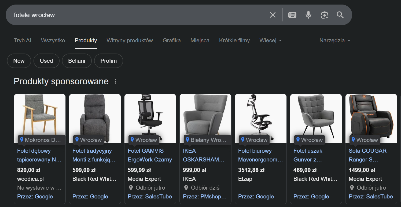Open the Fotel GAMVIS ErgoWork Czarny product link
Screen dimensions: 401x207
150,155
